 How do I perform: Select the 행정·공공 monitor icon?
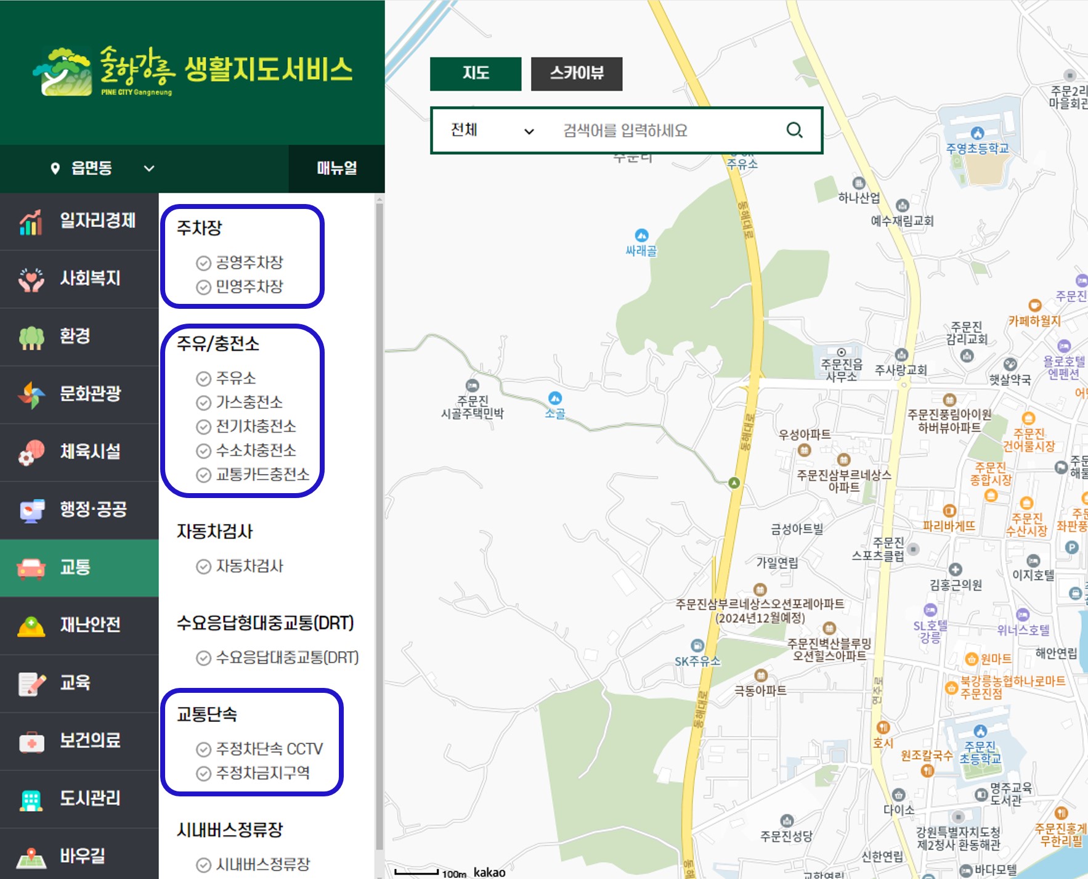[31, 510]
